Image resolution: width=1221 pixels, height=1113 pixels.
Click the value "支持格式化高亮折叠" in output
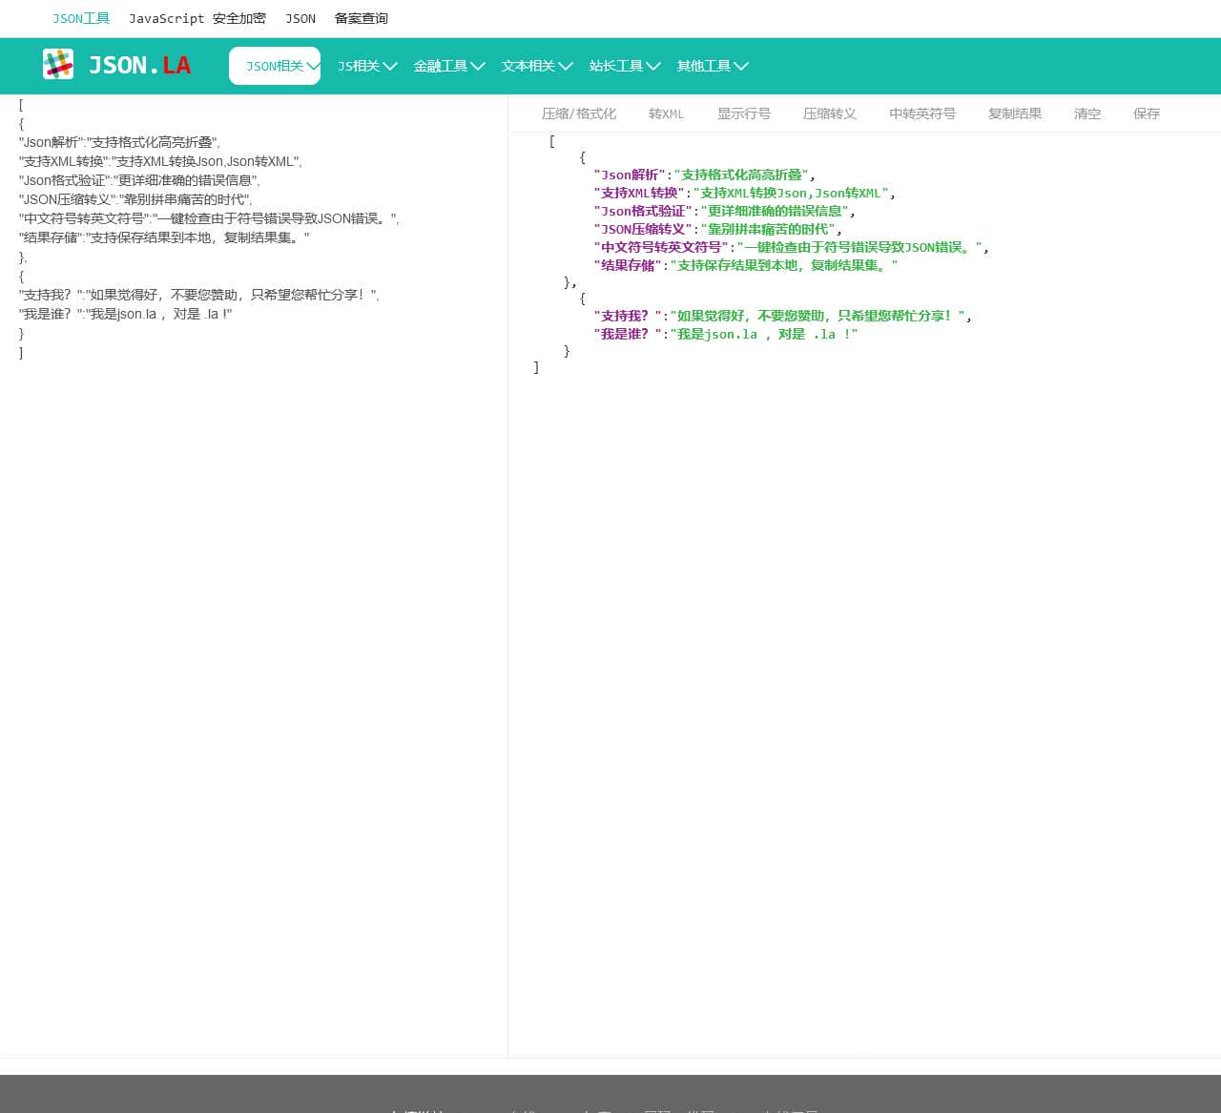coord(741,175)
